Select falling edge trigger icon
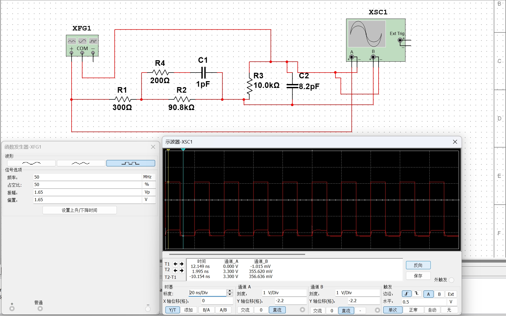Image resolution: width=506 pixels, height=316 pixels. (417, 294)
